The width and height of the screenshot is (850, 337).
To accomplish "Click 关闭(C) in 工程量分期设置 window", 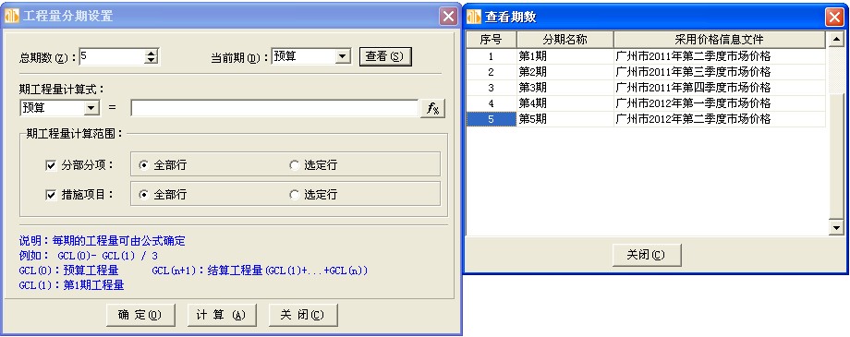I will (x=303, y=315).
